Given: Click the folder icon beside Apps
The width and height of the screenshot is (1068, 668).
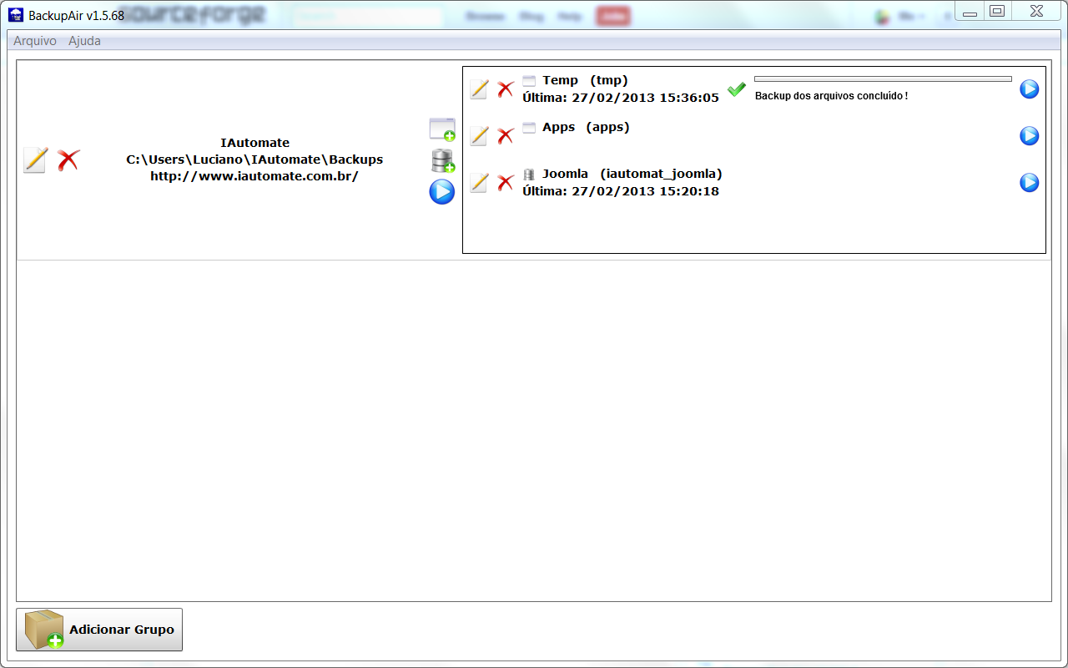Looking at the screenshot, I should pyautogui.click(x=529, y=128).
